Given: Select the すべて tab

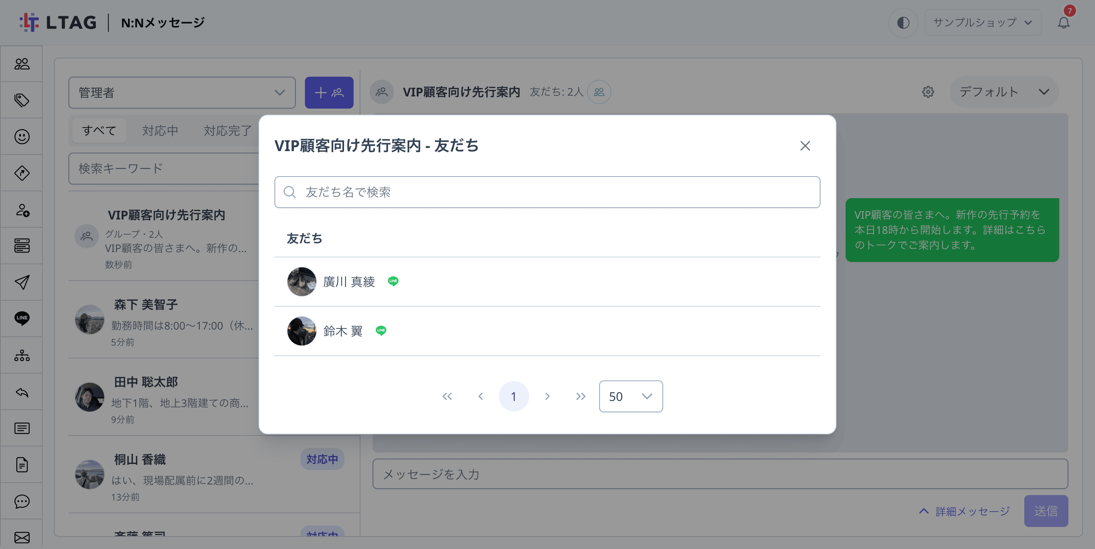Looking at the screenshot, I should (x=98, y=130).
